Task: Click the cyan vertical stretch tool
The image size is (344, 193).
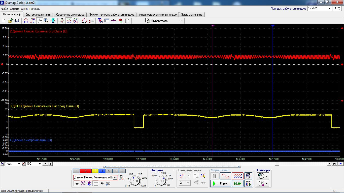Action: (x=53, y=21)
